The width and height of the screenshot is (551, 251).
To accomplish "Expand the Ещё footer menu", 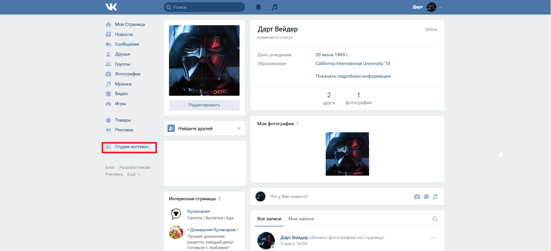I will click(134, 174).
